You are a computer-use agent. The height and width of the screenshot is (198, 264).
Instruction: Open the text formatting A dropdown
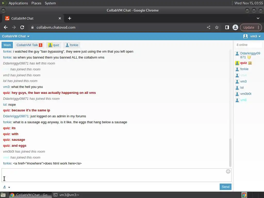coord(6,187)
